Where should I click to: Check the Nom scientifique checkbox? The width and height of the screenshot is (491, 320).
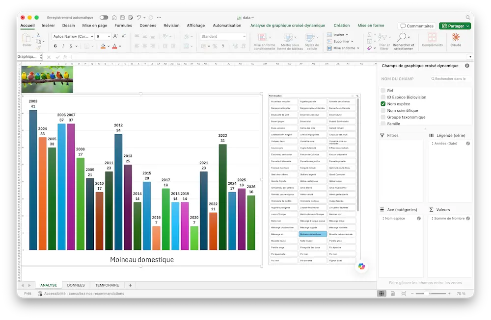point(383,110)
